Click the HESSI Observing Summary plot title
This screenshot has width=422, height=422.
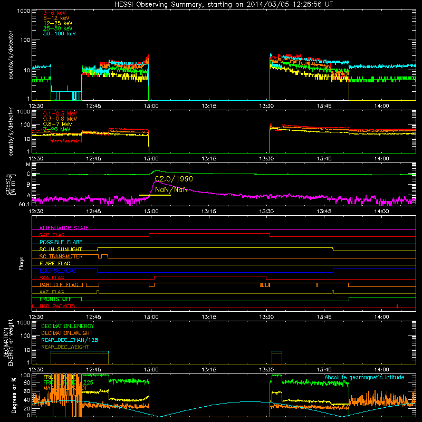click(224, 5)
